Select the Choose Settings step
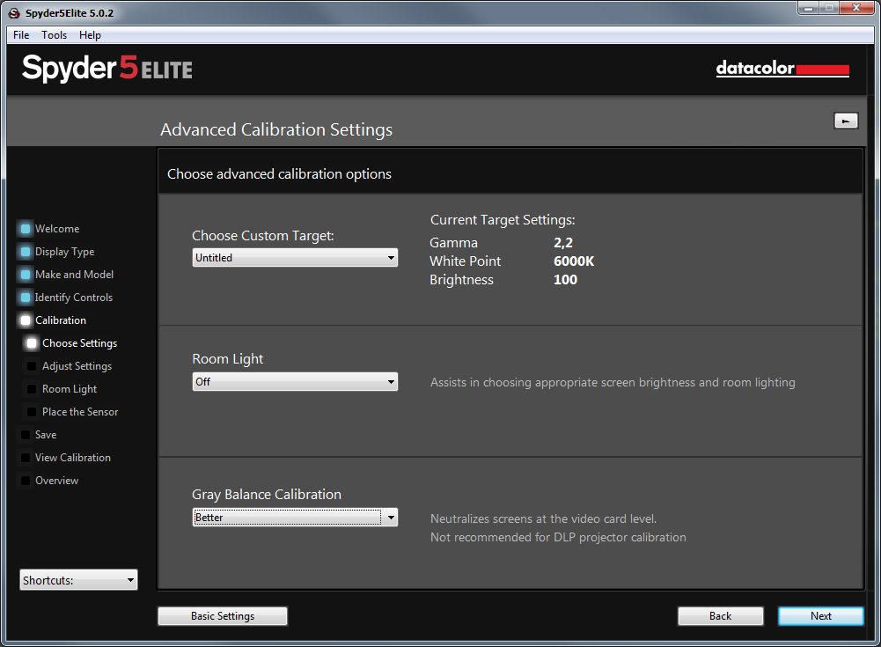881x647 pixels. click(x=80, y=343)
